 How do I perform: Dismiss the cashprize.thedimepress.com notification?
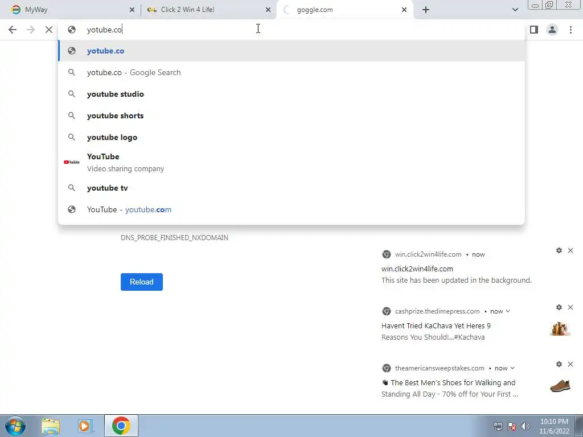[x=570, y=307]
